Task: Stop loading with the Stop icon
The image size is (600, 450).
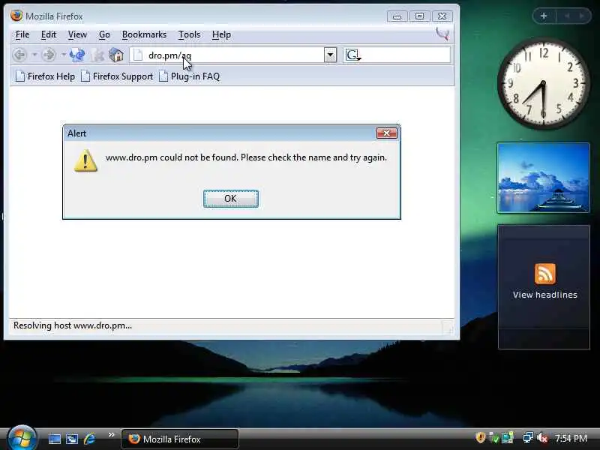Action: point(97,55)
